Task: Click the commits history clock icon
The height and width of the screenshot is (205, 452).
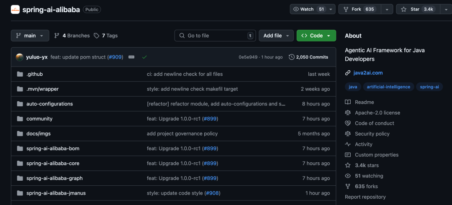Action: click(291, 57)
